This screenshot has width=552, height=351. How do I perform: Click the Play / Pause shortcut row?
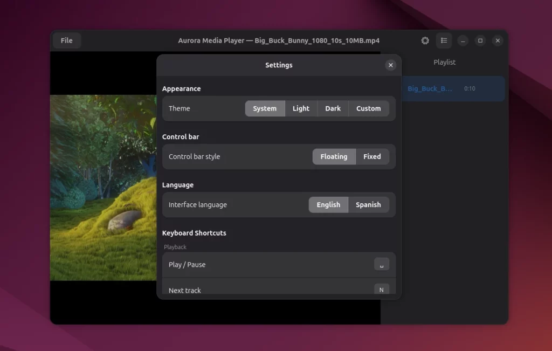pos(243,264)
